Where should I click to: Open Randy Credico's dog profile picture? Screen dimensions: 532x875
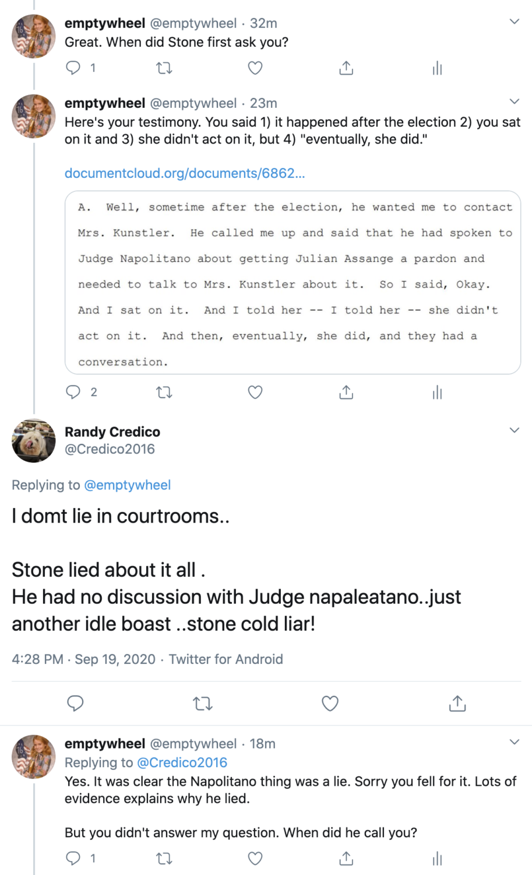[x=34, y=440]
